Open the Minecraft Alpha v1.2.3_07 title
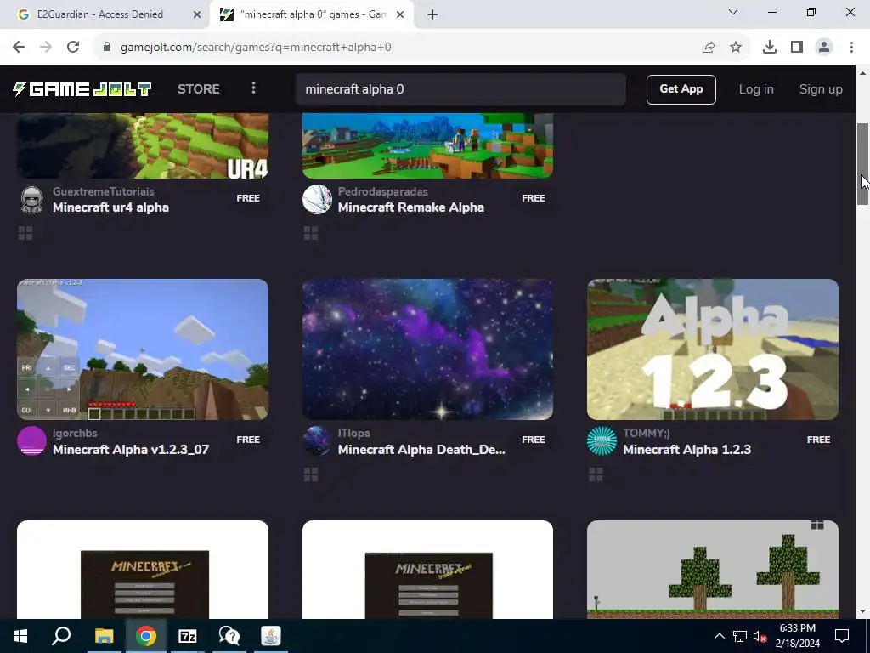This screenshot has height=653, width=870. coord(131,450)
